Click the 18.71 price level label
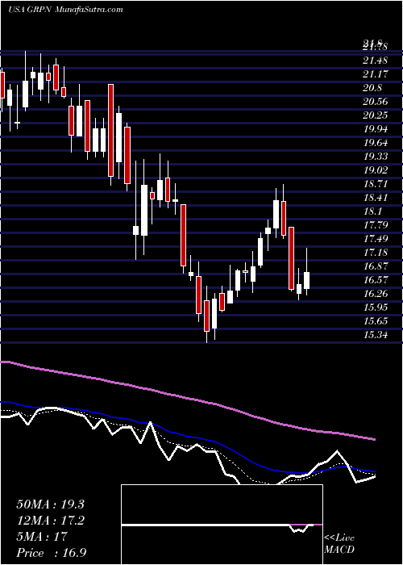The height and width of the screenshot is (565, 403). click(376, 184)
